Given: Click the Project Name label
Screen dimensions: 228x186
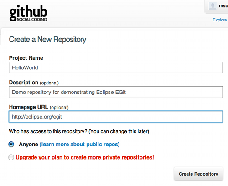Looking at the screenshot, I should click(x=26, y=58).
